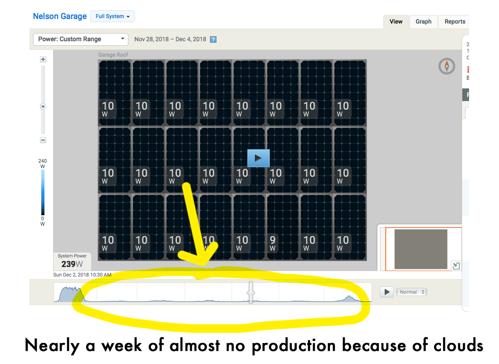Click the zoom slider handle
The width and height of the screenshot is (499, 364).
point(43,107)
